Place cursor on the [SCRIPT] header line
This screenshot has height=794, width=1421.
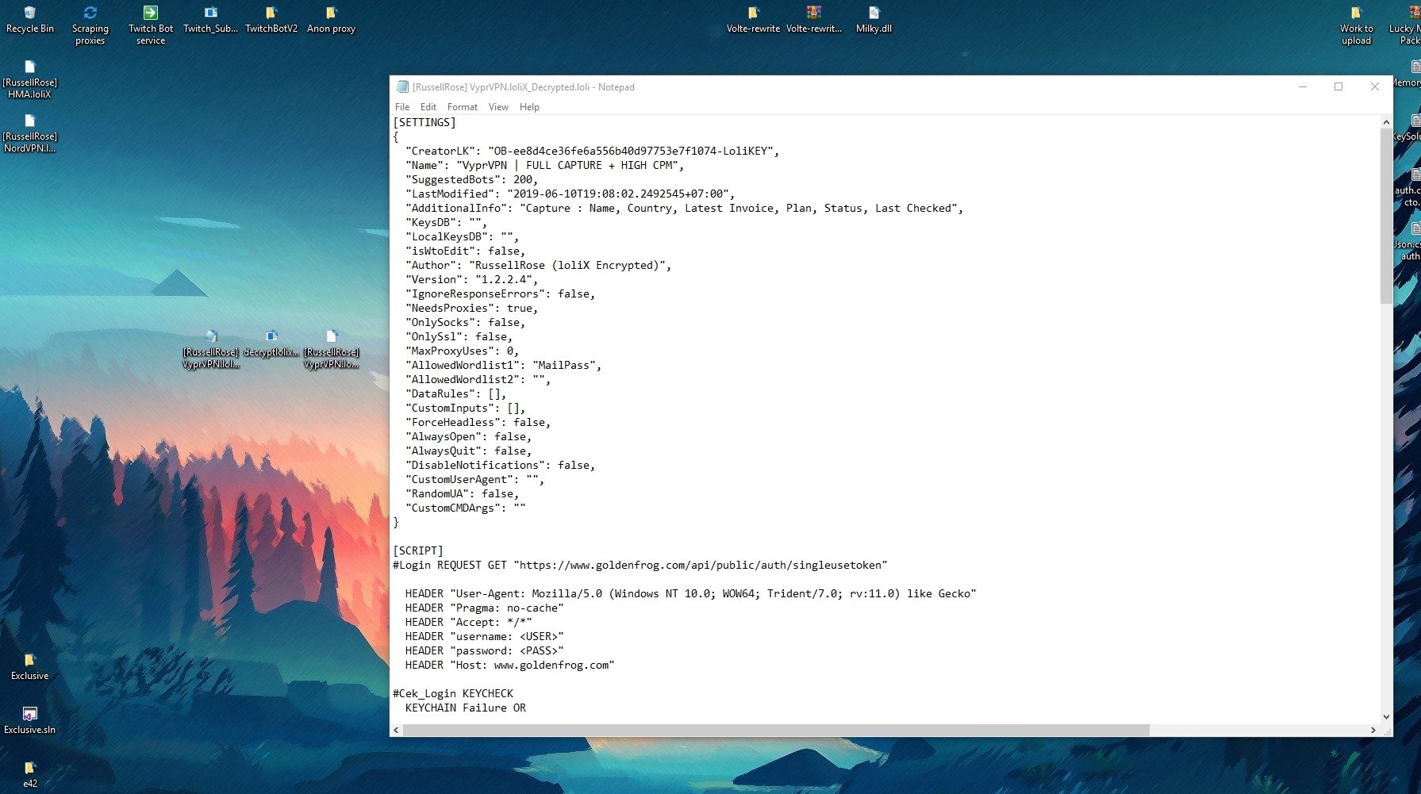[x=418, y=550]
